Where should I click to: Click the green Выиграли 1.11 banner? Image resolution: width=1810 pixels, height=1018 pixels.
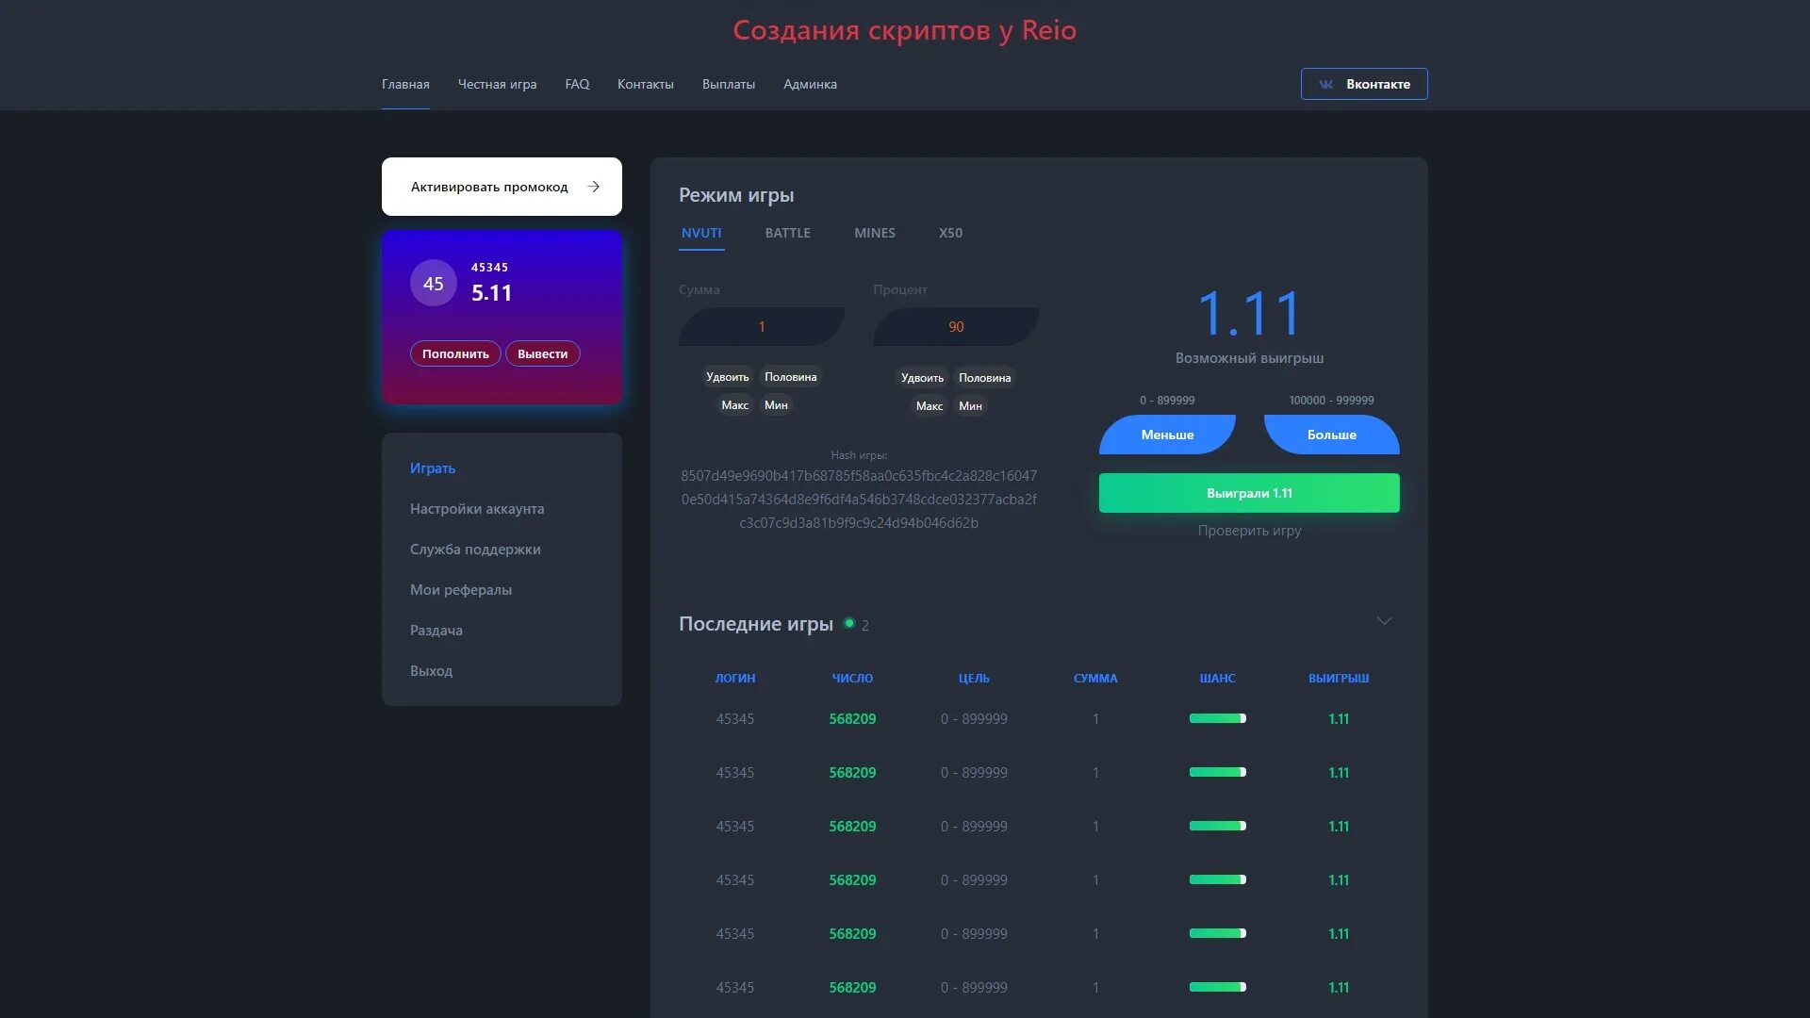[x=1249, y=493]
